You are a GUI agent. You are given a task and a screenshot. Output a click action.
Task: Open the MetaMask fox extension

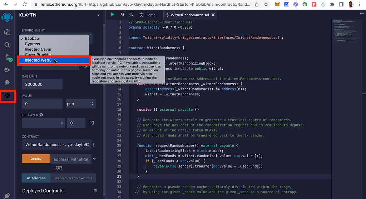pyautogui.click(x=277, y=4)
